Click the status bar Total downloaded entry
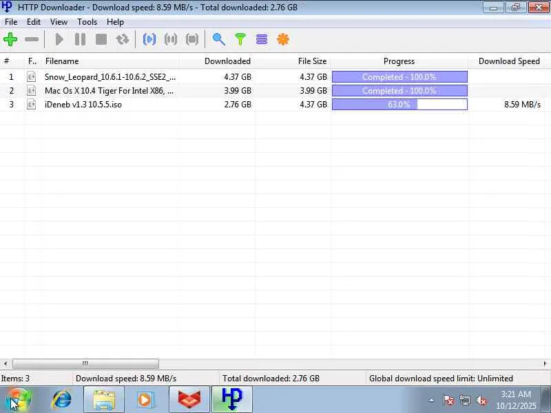The image size is (551, 413). click(x=271, y=378)
